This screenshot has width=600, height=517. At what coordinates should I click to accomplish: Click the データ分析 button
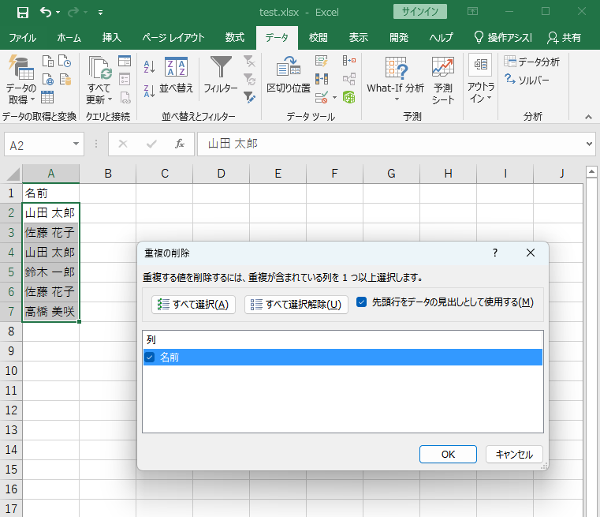(x=532, y=62)
